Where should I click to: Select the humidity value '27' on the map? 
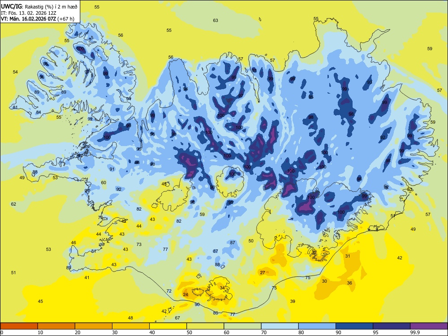pos(263,272)
